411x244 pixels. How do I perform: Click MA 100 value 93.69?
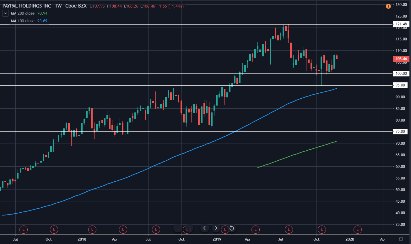click(x=42, y=21)
